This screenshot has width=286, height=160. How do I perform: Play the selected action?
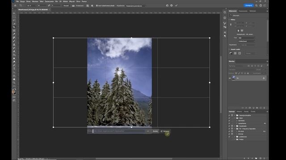(252, 158)
